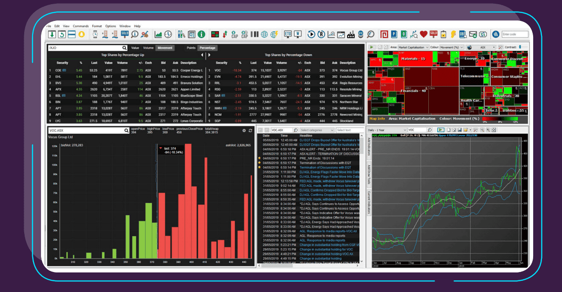Click the barcode icon in toolbar
Viewport: 562px width, 292px height.
(255, 34)
